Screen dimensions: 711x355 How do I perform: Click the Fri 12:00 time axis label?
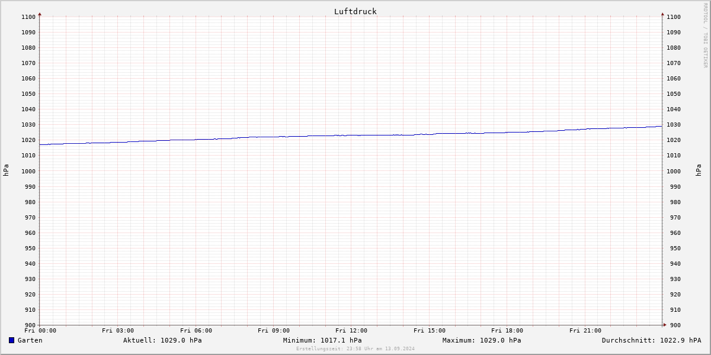[351, 331]
